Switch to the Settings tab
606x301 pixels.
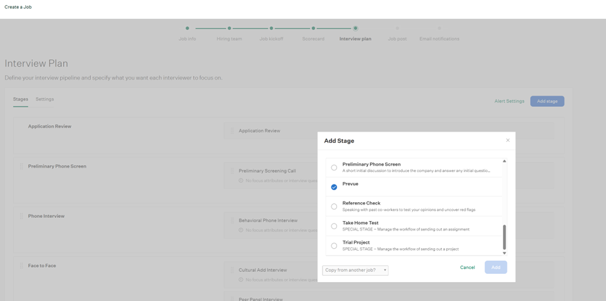[x=45, y=99]
